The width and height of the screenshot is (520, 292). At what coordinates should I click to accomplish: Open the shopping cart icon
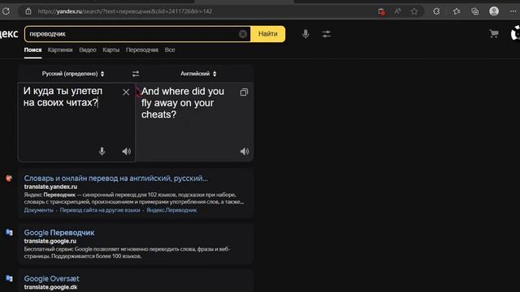coord(494,34)
